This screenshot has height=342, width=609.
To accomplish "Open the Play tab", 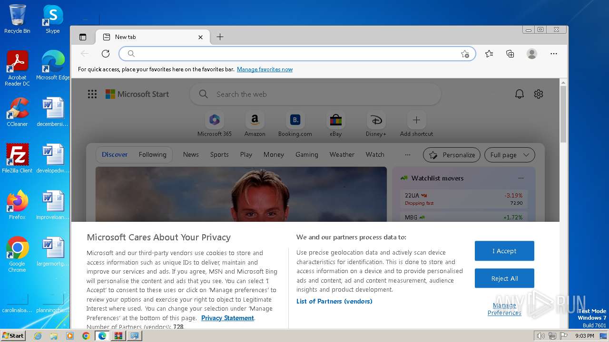I will [x=246, y=154].
